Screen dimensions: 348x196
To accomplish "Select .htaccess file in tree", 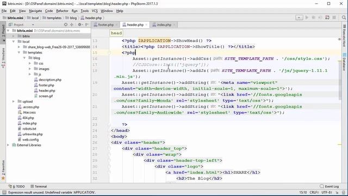I will click(29, 112).
